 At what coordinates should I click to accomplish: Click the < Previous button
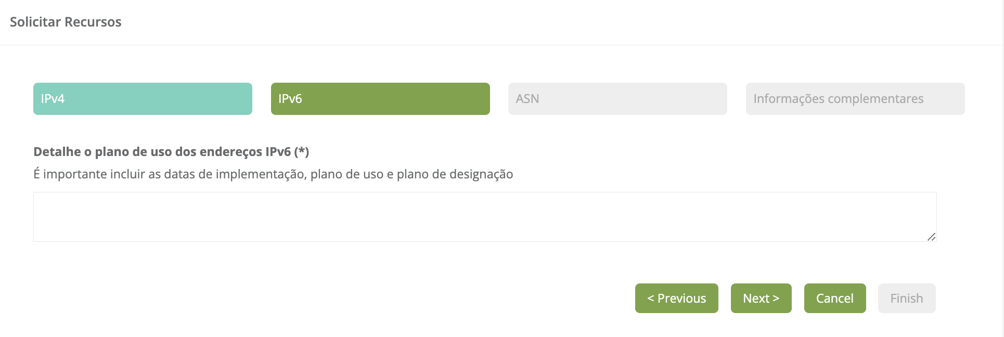click(676, 299)
